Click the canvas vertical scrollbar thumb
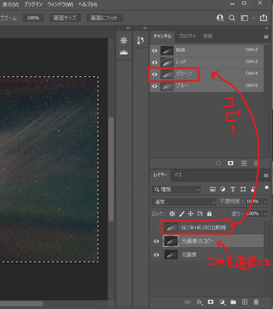The width and height of the screenshot is (273, 309). [111, 169]
